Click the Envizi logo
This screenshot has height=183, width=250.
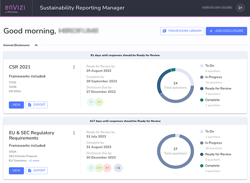coord(15,8)
